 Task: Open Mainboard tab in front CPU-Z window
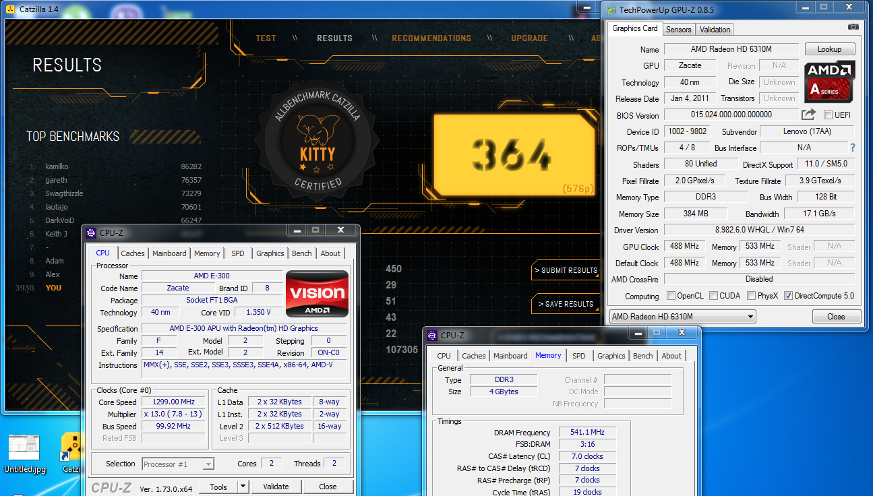(x=169, y=253)
